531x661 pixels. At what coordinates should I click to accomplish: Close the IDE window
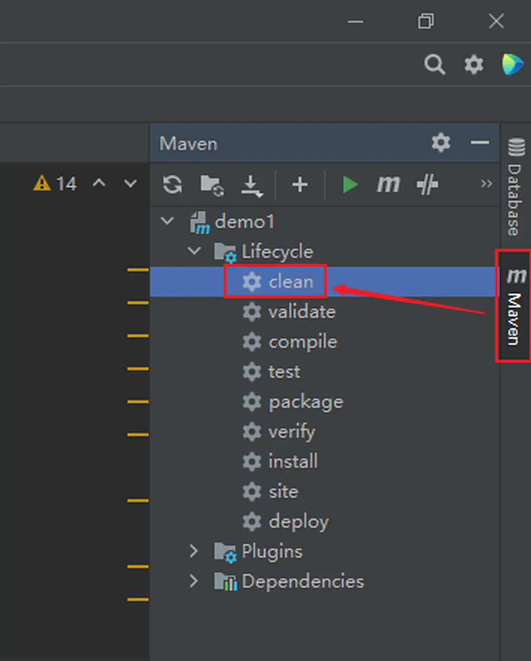pos(496,21)
